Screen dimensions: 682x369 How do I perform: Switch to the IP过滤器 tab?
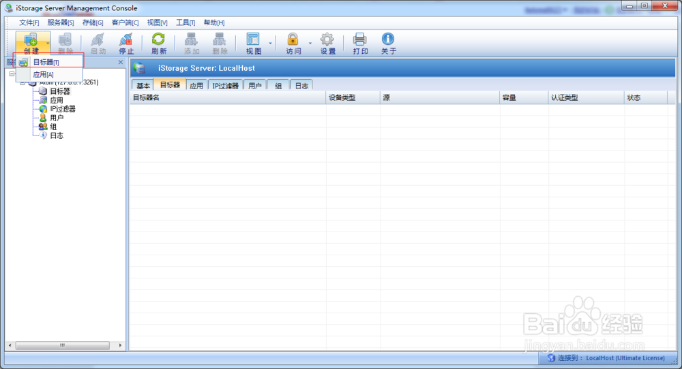(x=225, y=86)
